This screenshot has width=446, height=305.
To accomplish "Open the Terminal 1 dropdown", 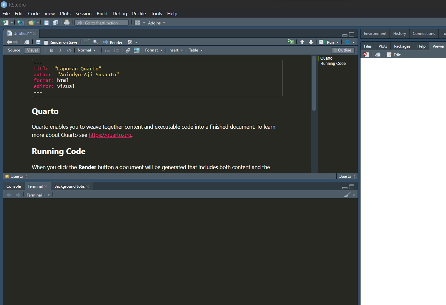I will click(x=38, y=195).
